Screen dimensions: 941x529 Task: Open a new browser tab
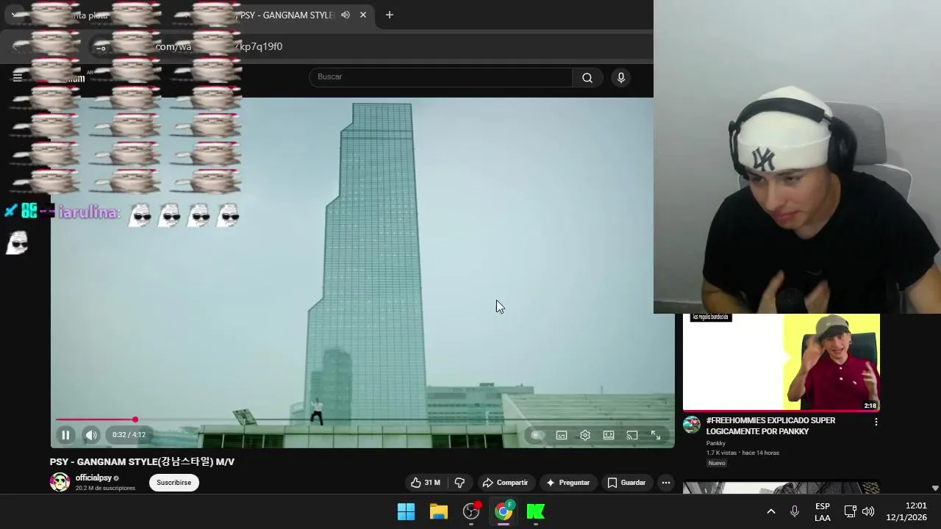[390, 15]
